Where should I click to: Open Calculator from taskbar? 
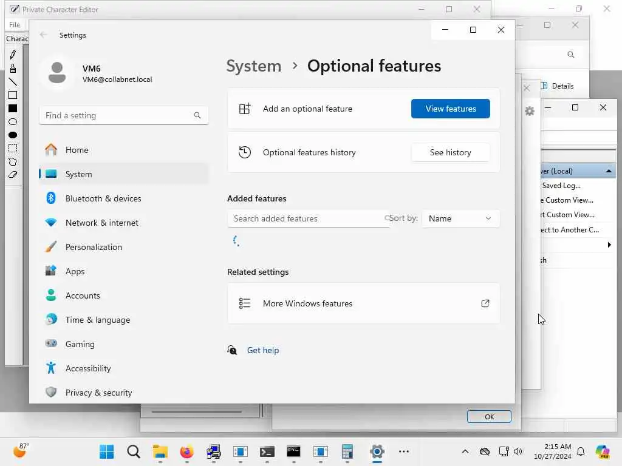[x=347, y=451]
